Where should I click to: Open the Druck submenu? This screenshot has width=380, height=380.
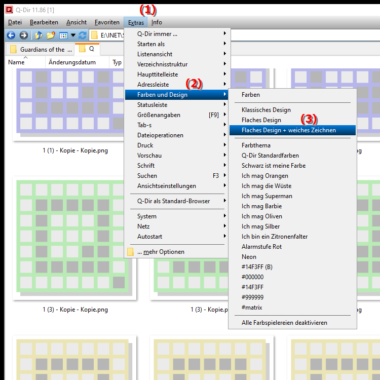[x=176, y=145]
